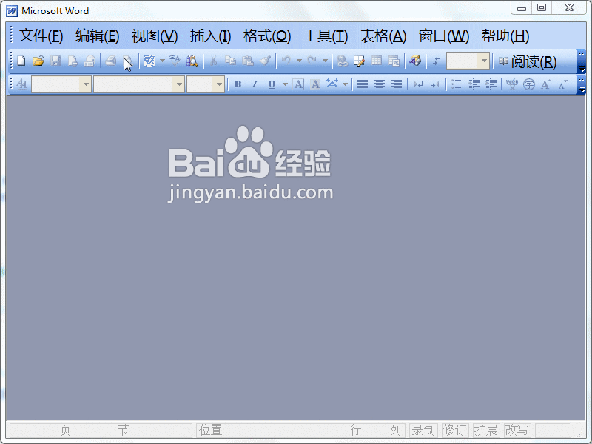The image size is (592, 444).
Task: Click the Insert Hyperlink icon
Action: [x=342, y=61]
